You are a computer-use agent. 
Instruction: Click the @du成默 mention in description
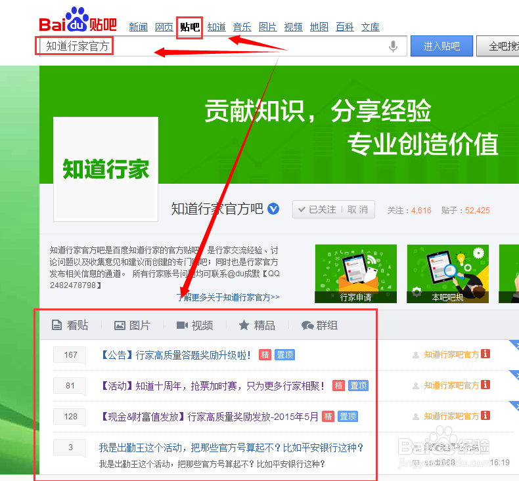click(x=244, y=274)
